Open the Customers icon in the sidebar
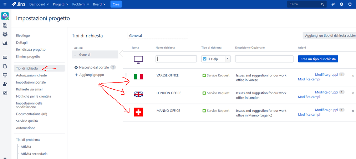The width and height of the screenshot is (356, 159). pos(5,34)
